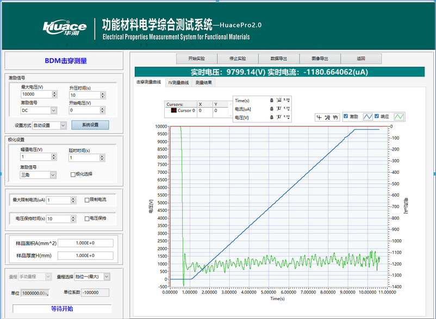
Task: Enable the 电压保持 checkbox
Action: (x=87, y=218)
